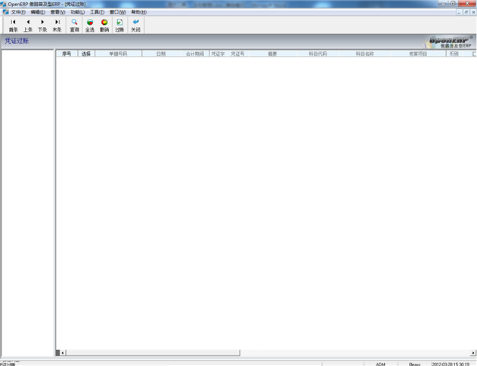Open the 文件(F) menu
This screenshot has height=366, width=477.
click(x=18, y=12)
